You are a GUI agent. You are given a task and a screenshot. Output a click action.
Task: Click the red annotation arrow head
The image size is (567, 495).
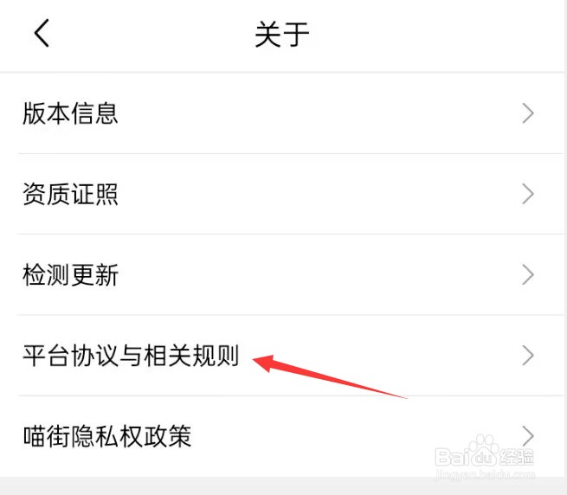(x=263, y=363)
